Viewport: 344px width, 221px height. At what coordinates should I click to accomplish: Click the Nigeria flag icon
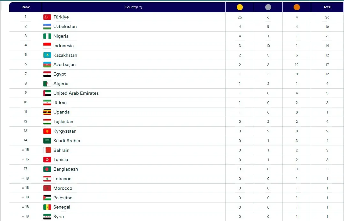pos(47,36)
